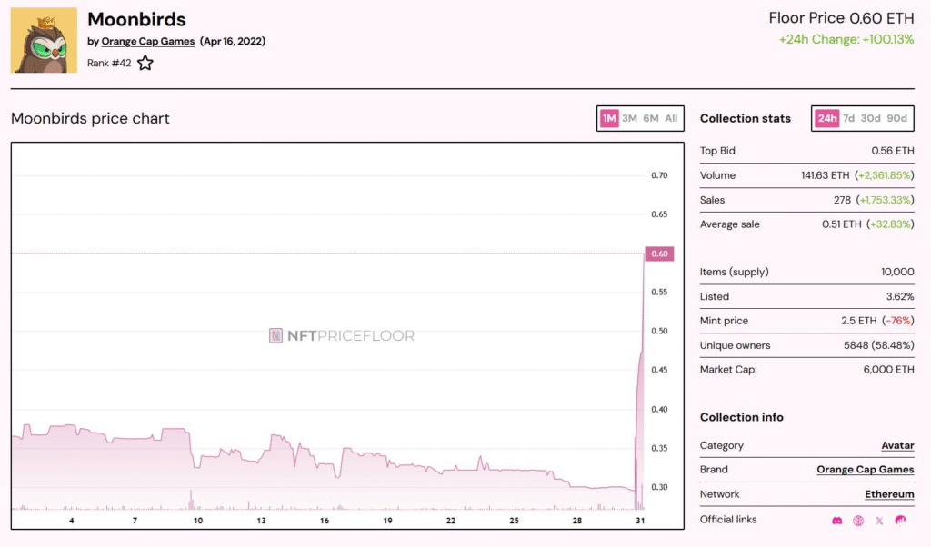
Task: Click the average sale change +32.83% figure
Action: 890,224
